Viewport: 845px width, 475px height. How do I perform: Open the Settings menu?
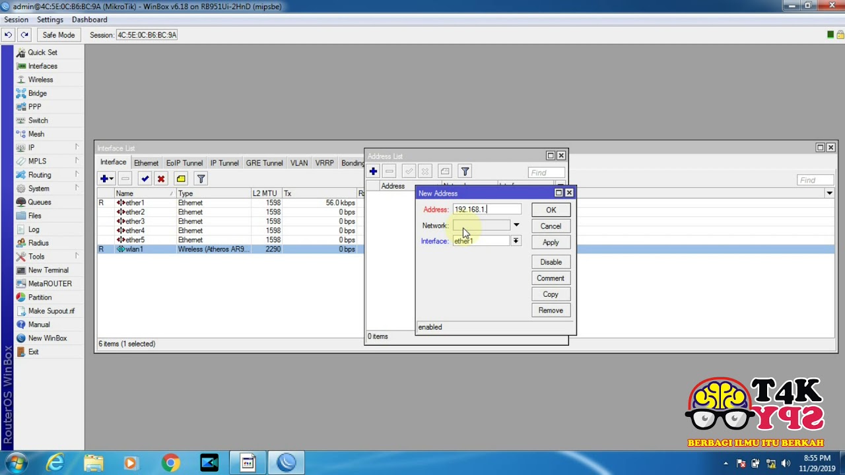pos(50,20)
